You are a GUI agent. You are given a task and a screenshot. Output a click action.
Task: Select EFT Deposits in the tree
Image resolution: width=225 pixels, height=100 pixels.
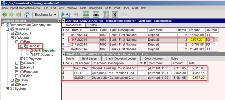(43, 54)
